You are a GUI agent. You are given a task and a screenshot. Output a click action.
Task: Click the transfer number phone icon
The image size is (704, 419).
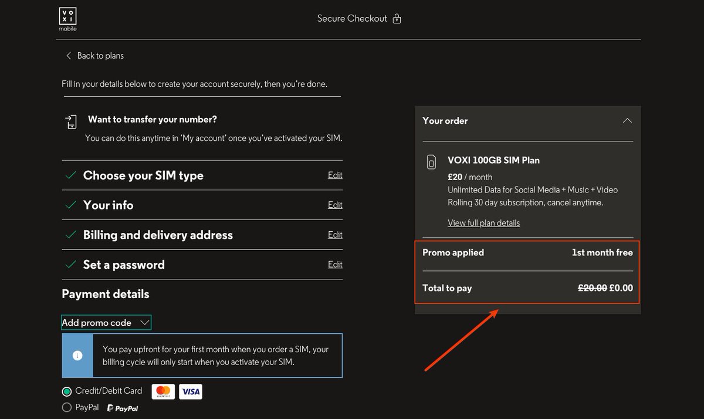coord(71,121)
